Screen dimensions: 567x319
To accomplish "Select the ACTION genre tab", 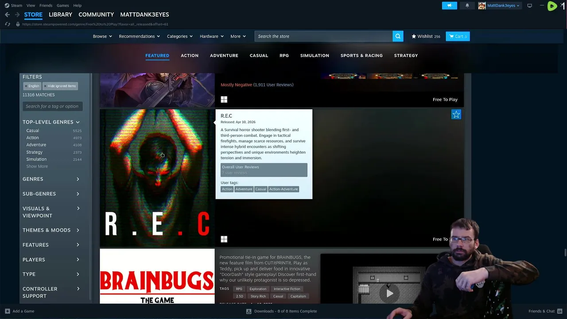I will (x=190, y=55).
